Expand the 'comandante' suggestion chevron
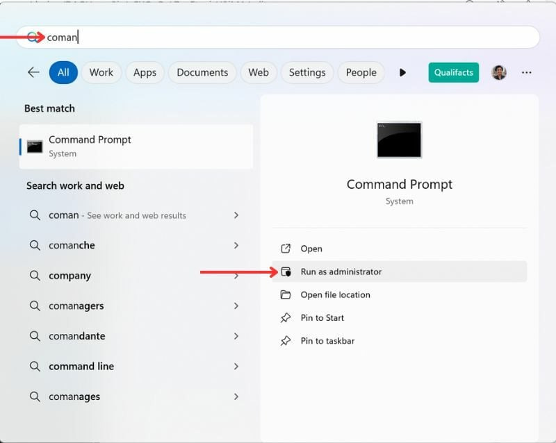This screenshot has width=556, height=443. pyautogui.click(x=236, y=336)
